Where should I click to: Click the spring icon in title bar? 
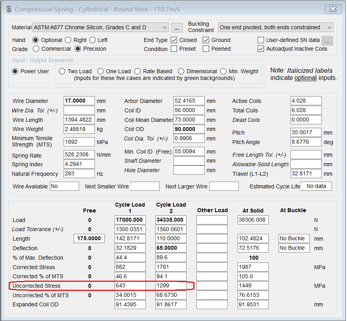tap(9, 9)
